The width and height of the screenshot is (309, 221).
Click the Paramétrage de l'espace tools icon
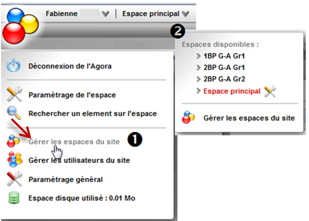(x=14, y=94)
